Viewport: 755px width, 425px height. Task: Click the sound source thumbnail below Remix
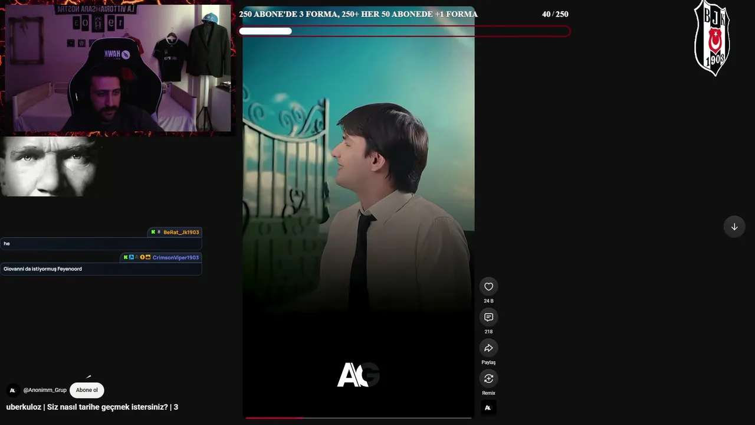click(488, 407)
